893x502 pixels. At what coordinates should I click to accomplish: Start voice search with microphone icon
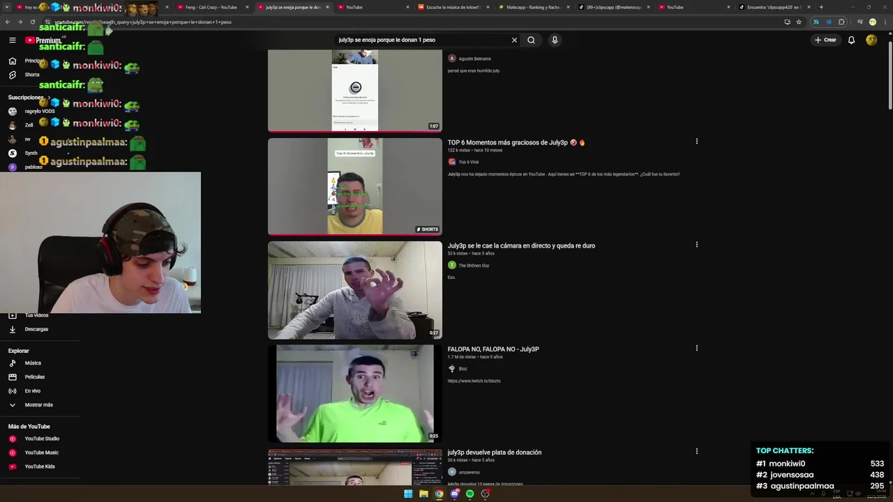tap(555, 40)
